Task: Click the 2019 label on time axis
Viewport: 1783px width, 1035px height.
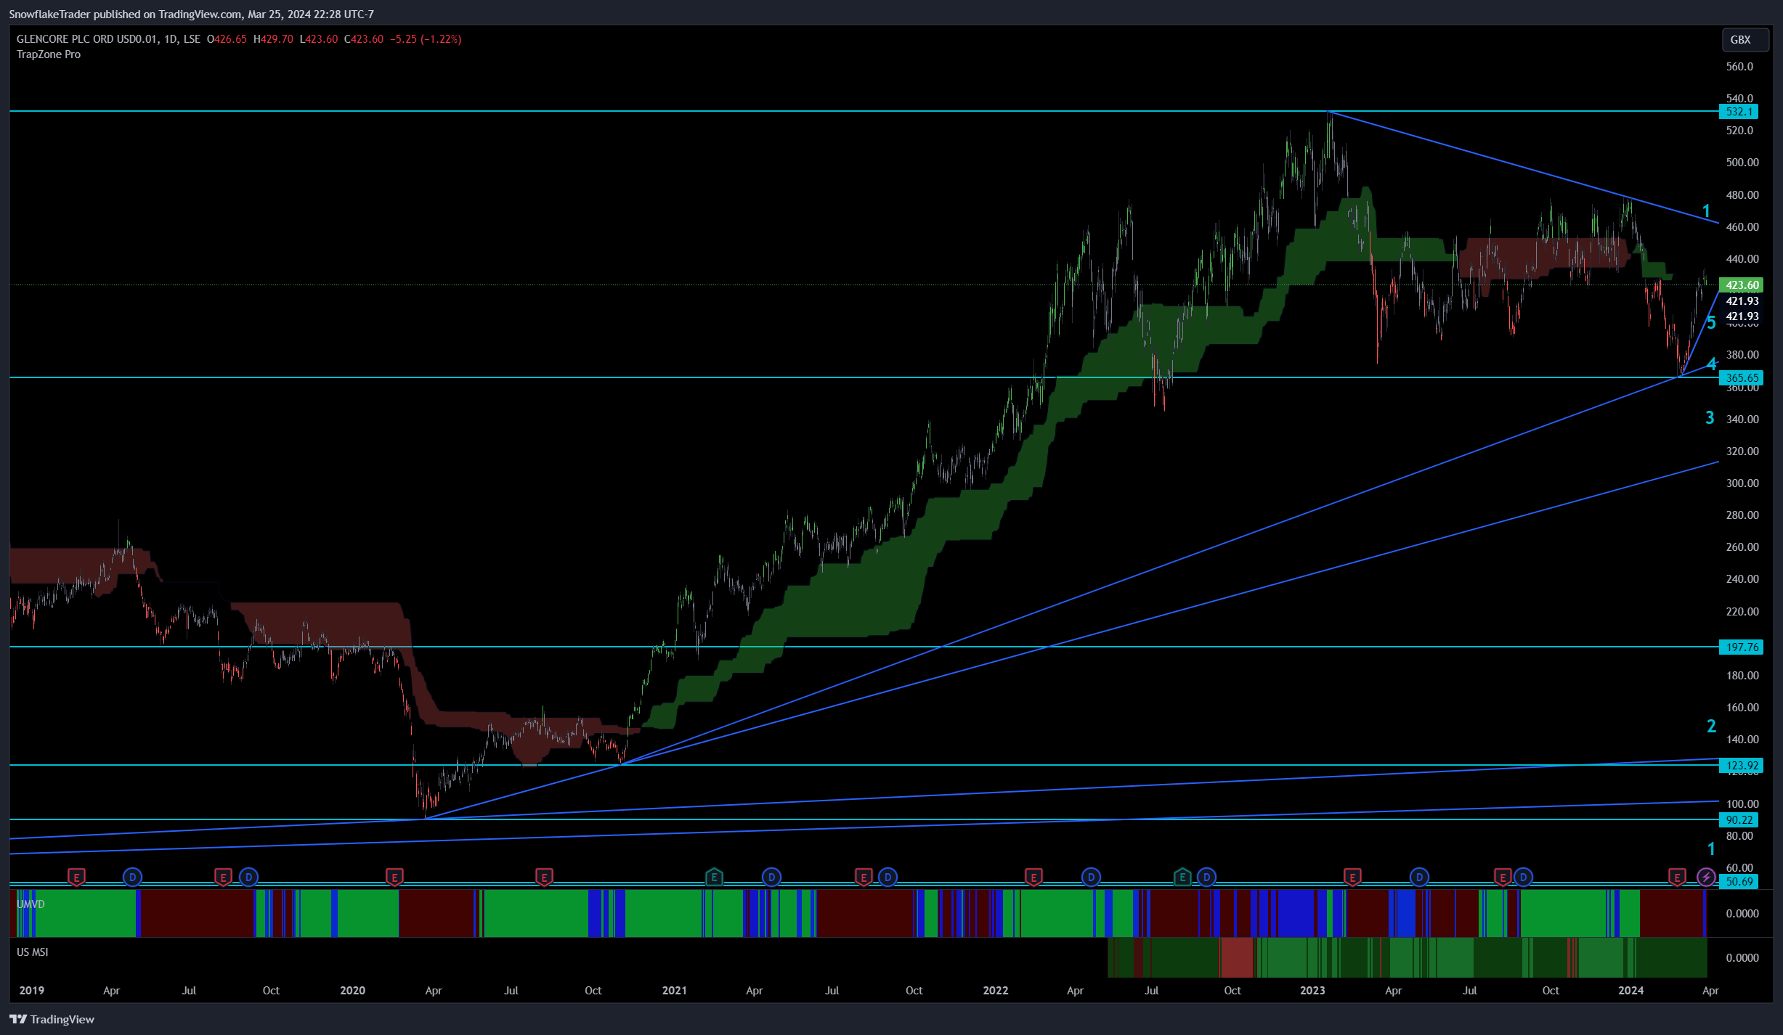Action: pos(31,990)
